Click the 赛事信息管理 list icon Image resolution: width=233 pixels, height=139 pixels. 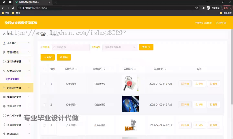pos(4,88)
